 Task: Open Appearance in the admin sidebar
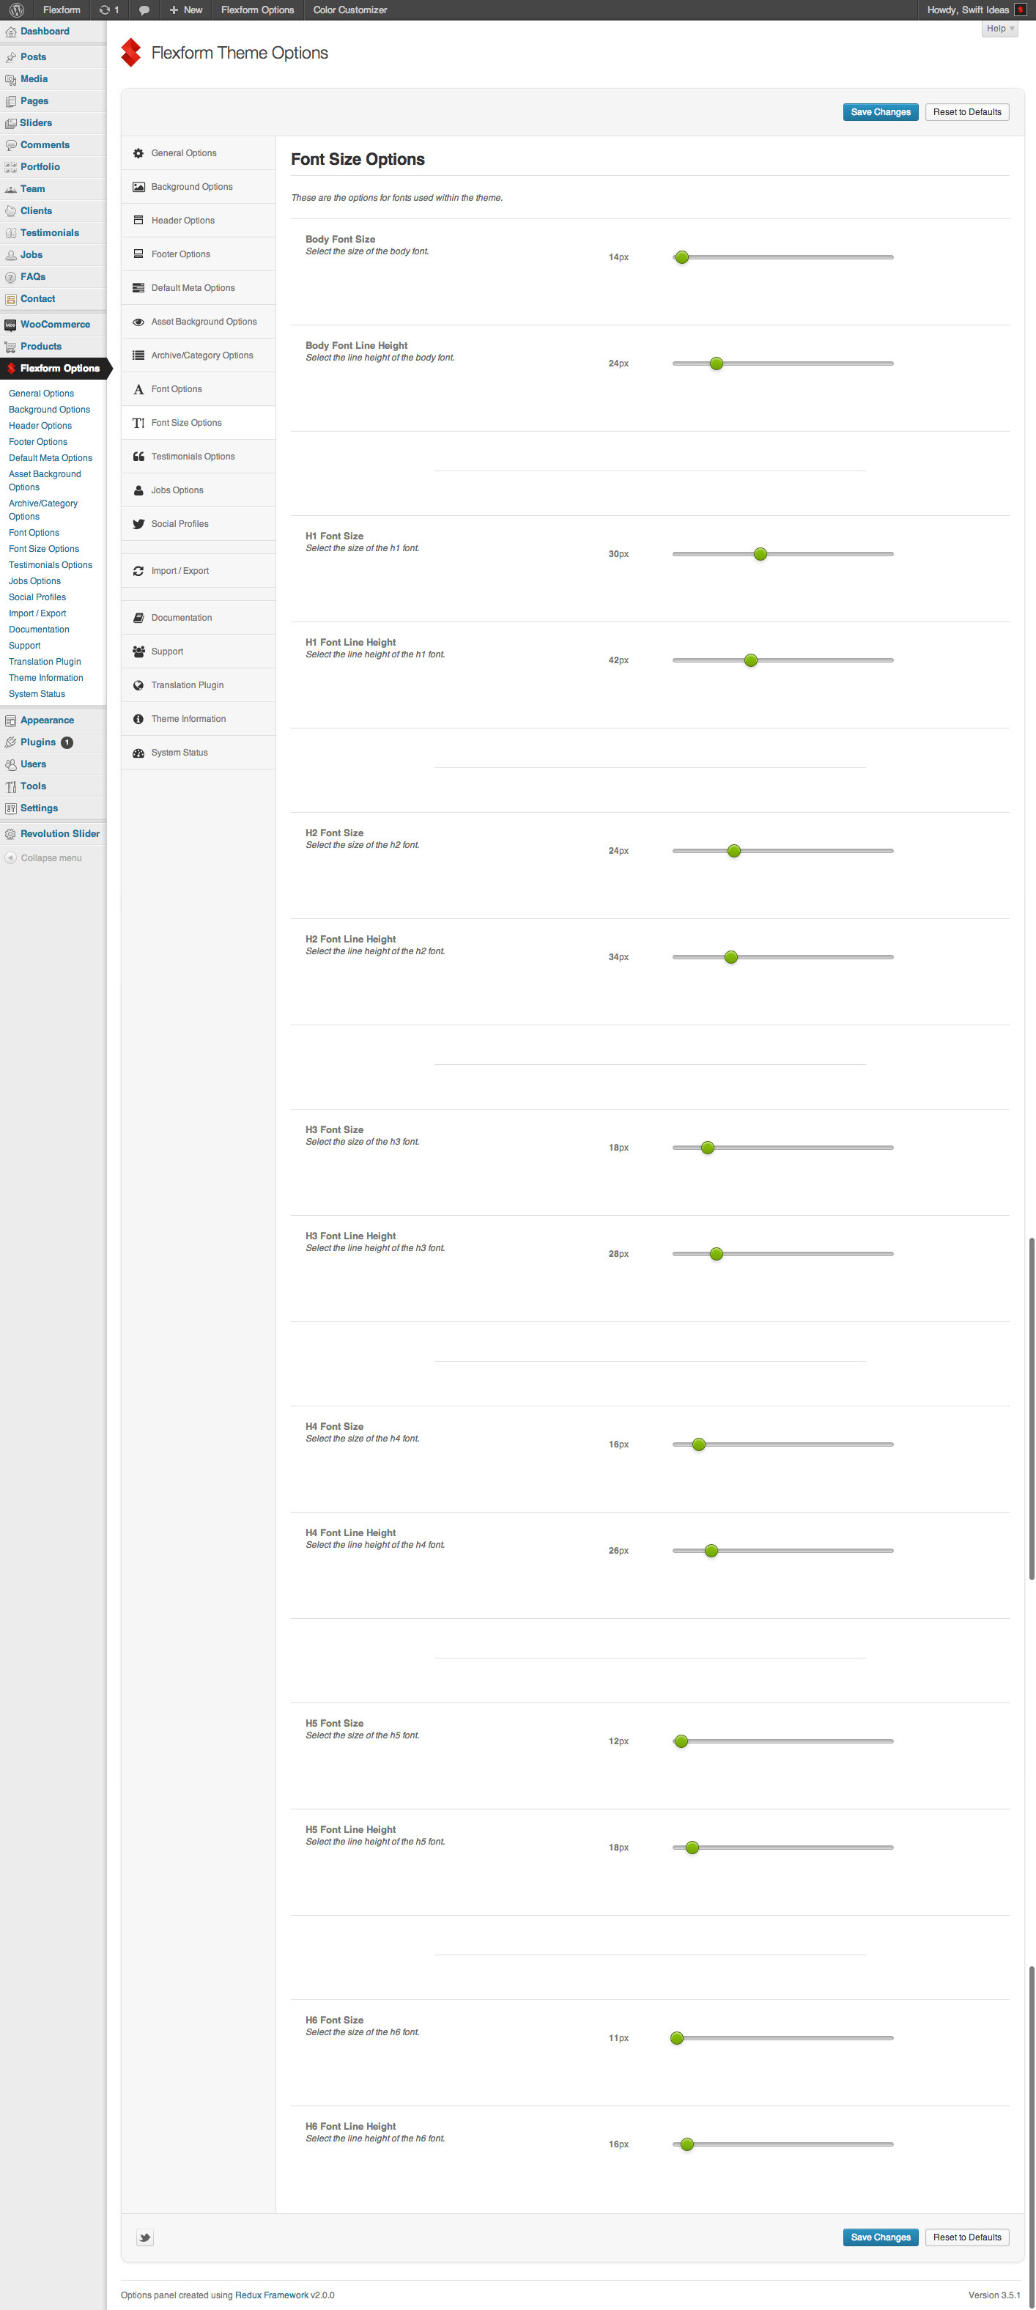47,720
